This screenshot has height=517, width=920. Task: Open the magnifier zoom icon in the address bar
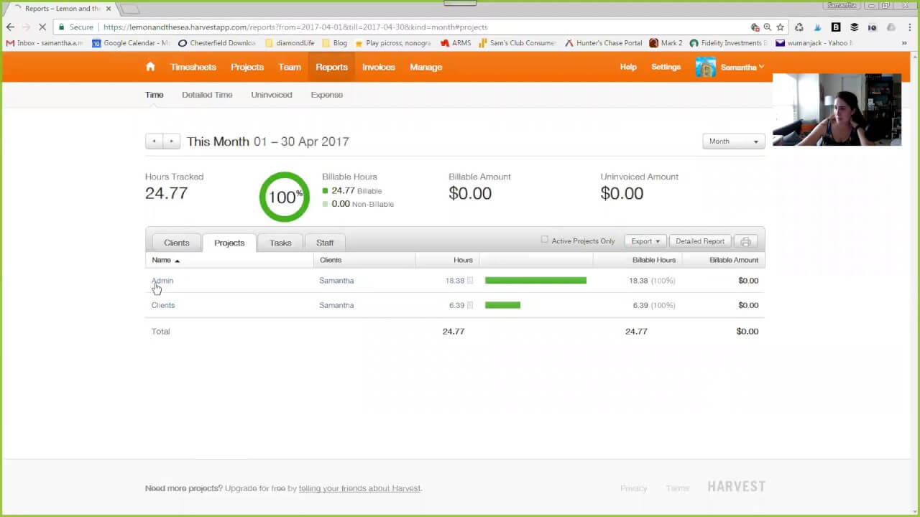pos(767,27)
